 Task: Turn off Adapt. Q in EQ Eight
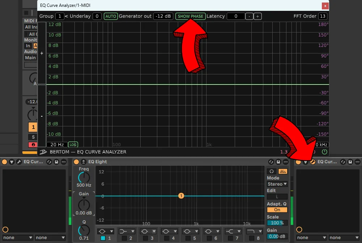(277, 209)
